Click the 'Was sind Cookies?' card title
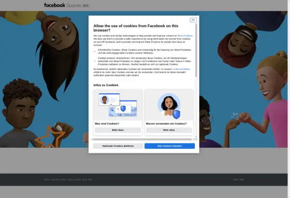Viewport: 290px width, 198px height. (x=107, y=124)
